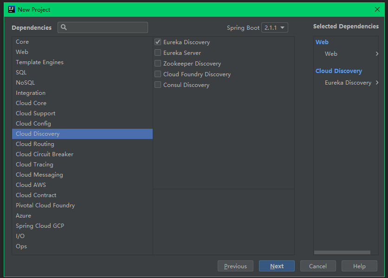Click the IntelliJ IDEA logo in the title bar

pos(12,9)
